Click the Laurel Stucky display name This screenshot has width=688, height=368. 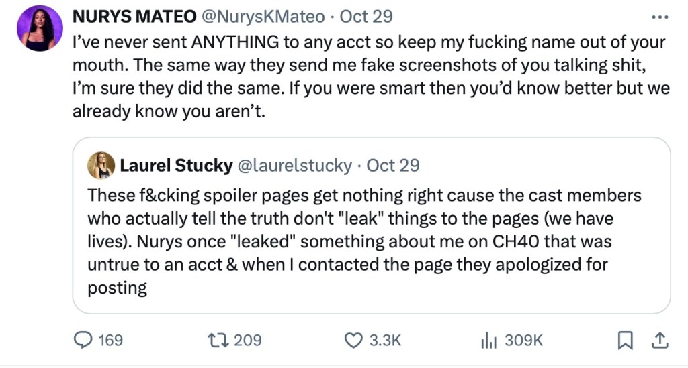coord(176,165)
